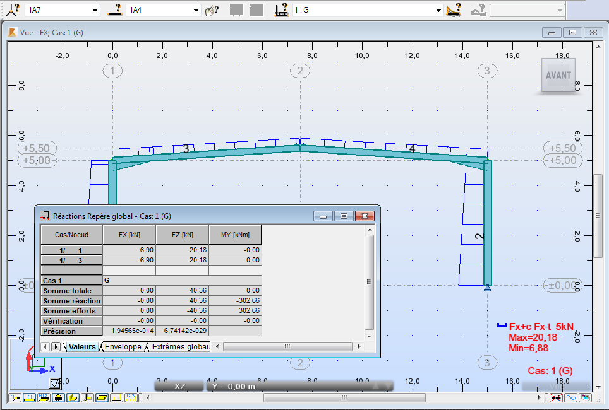Click FX value 6,90 cell
609x410 pixels.
coord(129,250)
